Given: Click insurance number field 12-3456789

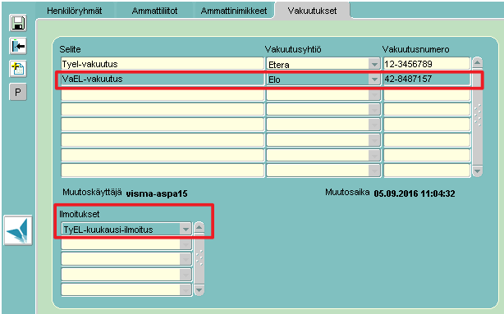Looking at the screenshot, I should tap(427, 64).
